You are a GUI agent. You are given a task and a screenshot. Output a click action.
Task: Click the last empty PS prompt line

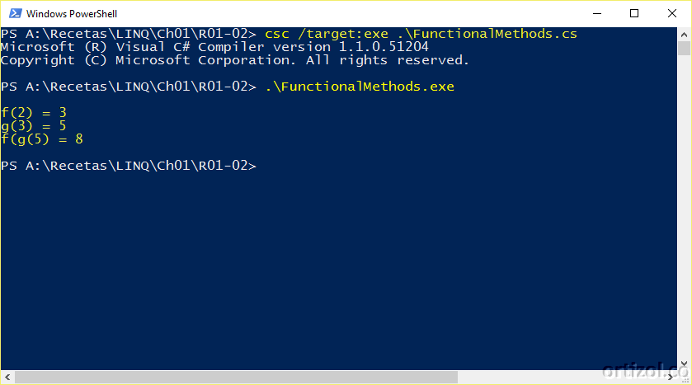tap(129, 166)
